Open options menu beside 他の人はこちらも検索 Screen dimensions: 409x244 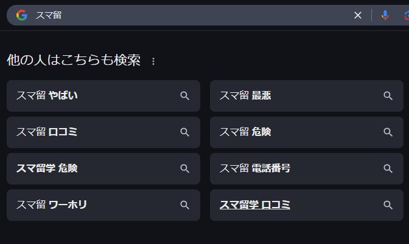(153, 61)
